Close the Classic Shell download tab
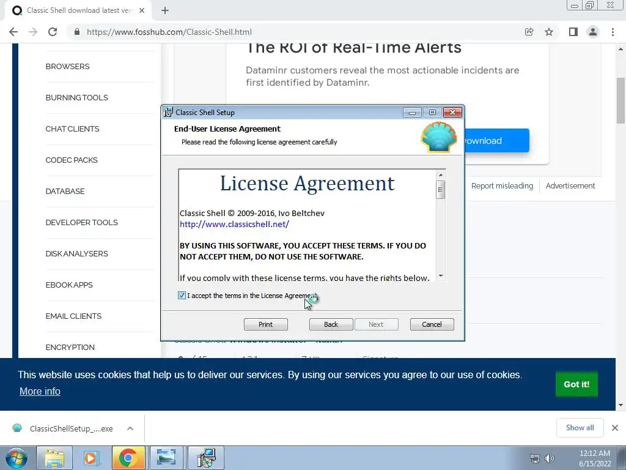Screen dimensions: 626x470 pos(142,11)
